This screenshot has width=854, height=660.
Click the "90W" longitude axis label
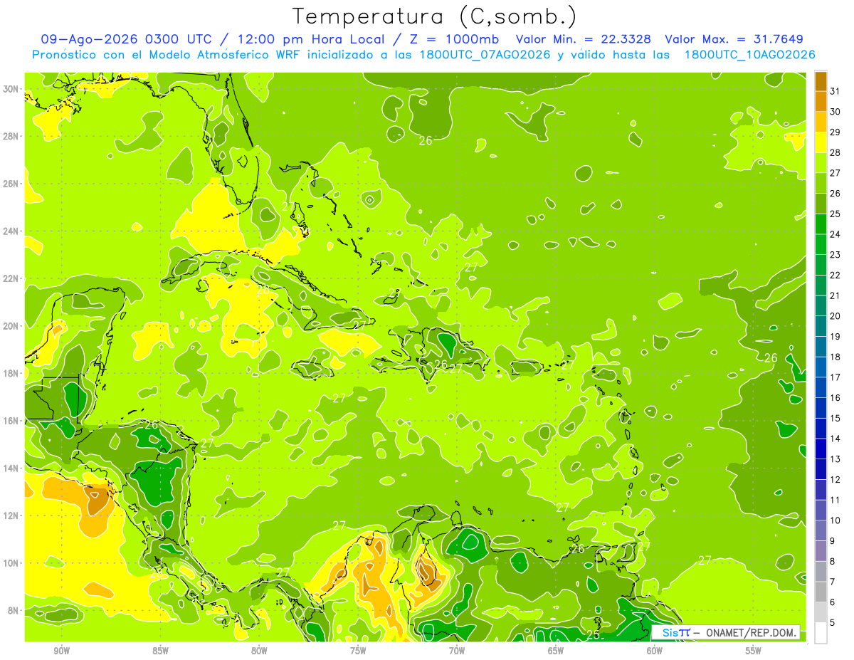click(x=62, y=650)
